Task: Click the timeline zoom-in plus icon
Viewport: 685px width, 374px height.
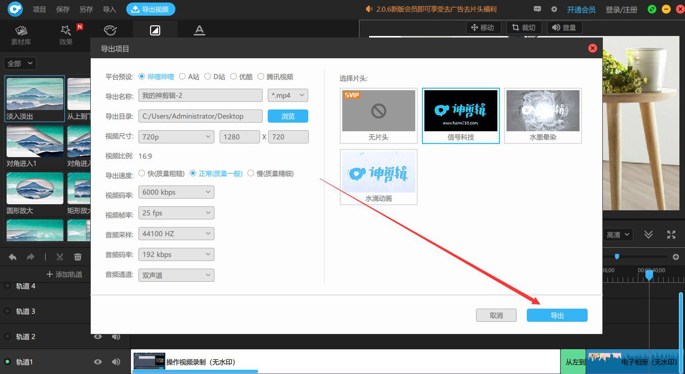Action: coord(676,257)
